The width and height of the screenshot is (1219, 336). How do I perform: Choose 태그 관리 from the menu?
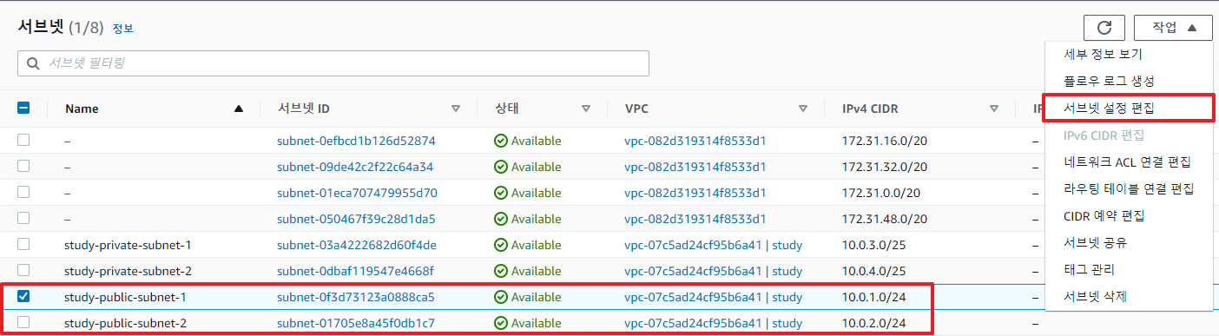pyautogui.click(x=1129, y=269)
